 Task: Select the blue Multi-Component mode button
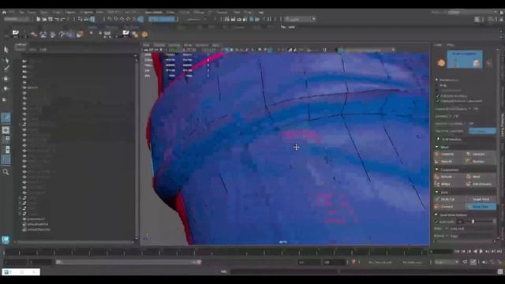click(x=465, y=59)
